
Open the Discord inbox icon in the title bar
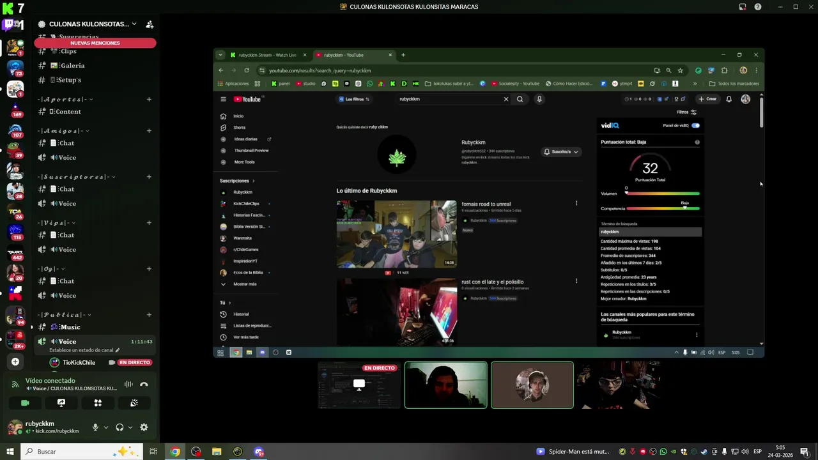coord(743,7)
